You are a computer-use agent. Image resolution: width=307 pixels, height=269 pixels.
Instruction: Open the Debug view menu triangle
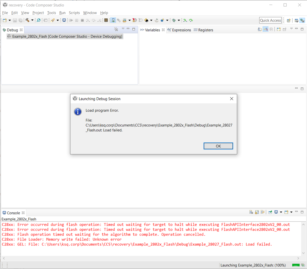click(x=123, y=29)
